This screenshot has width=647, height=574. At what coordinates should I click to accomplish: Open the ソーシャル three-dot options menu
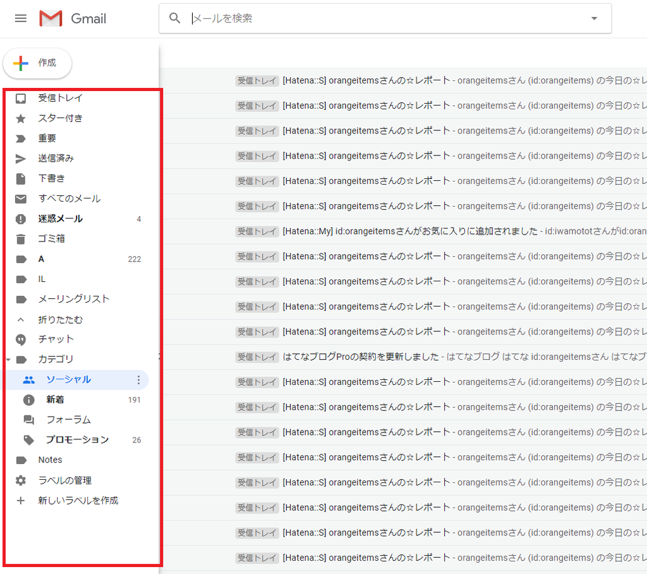[138, 380]
